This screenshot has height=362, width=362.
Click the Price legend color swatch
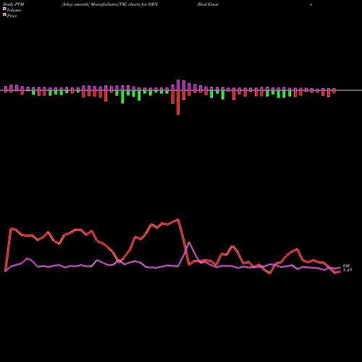[4, 15]
